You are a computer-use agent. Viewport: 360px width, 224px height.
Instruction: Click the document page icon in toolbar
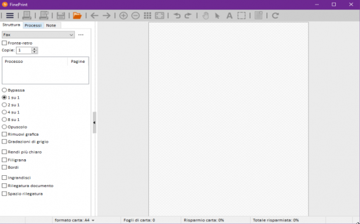(x=258, y=16)
